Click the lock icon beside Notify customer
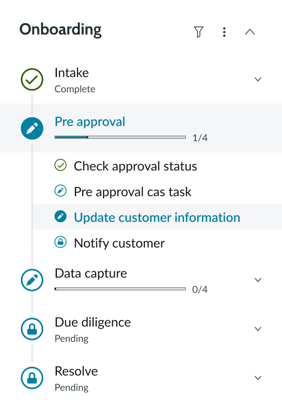 tap(60, 242)
